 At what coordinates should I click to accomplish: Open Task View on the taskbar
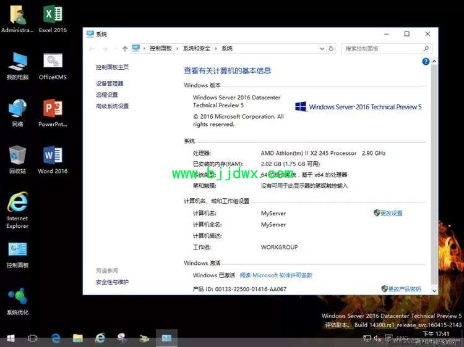pos(32,338)
